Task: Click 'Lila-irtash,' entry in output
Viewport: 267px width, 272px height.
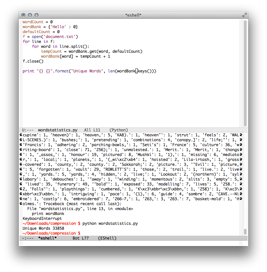Action: tap(198, 160)
